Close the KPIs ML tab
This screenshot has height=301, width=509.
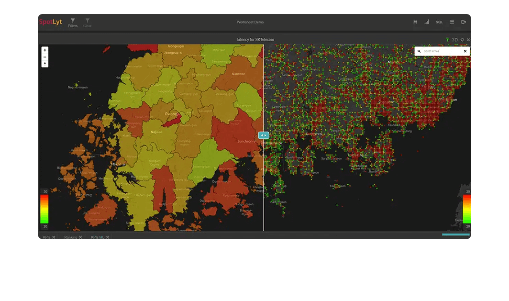click(108, 237)
